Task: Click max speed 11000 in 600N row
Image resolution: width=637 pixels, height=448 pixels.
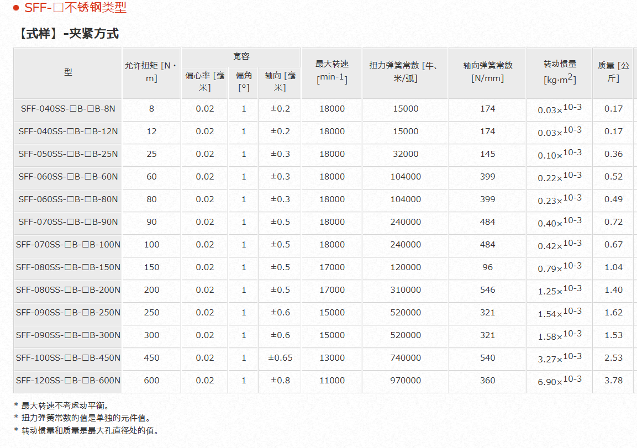Action: coord(332,381)
